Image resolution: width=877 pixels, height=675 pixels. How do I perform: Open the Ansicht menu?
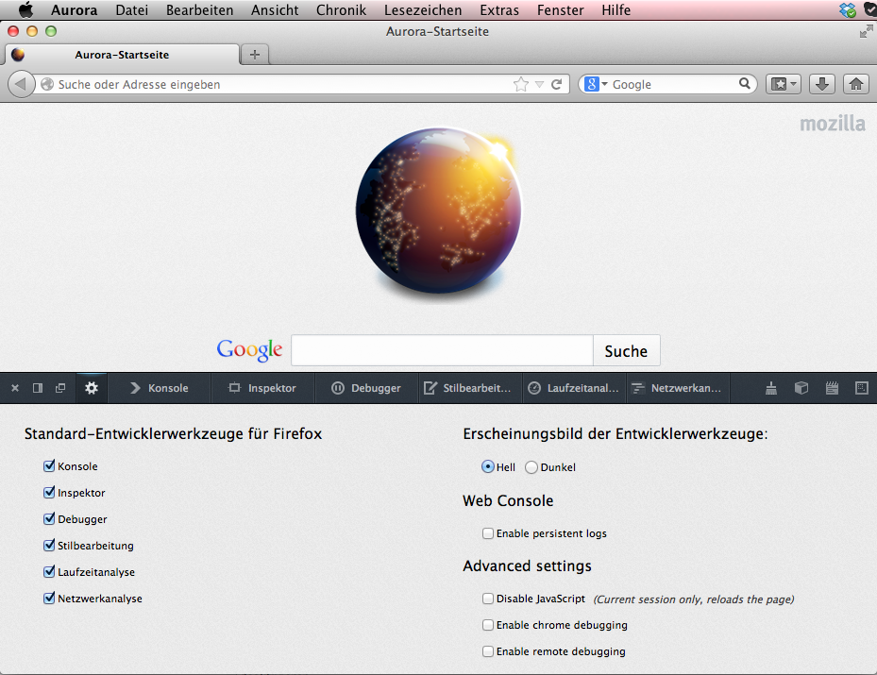pyautogui.click(x=275, y=10)
